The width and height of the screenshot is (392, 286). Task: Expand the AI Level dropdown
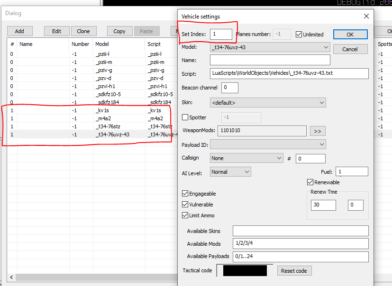coord(246,172)
